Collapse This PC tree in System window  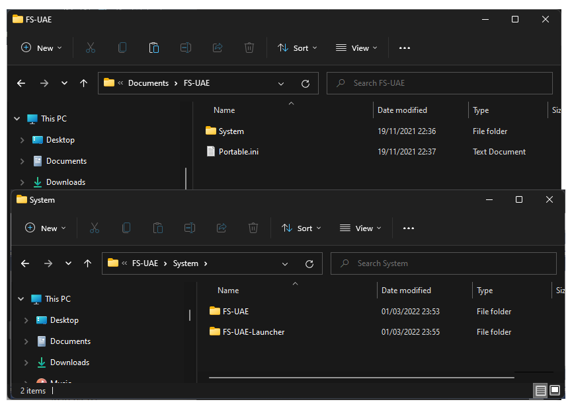tap(20, 298)
